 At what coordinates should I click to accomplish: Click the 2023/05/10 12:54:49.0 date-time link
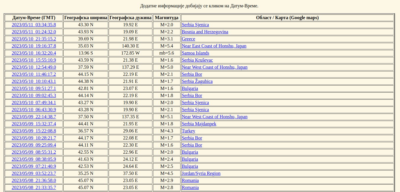34,67
